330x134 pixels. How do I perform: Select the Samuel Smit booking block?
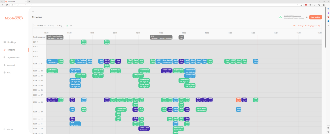[x=179, y=129]
